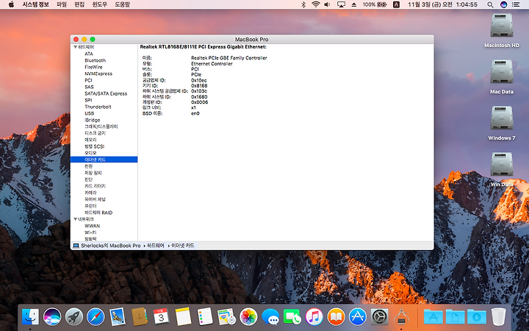Select 하드웨어 RAID in sidebar

point(98,213)
